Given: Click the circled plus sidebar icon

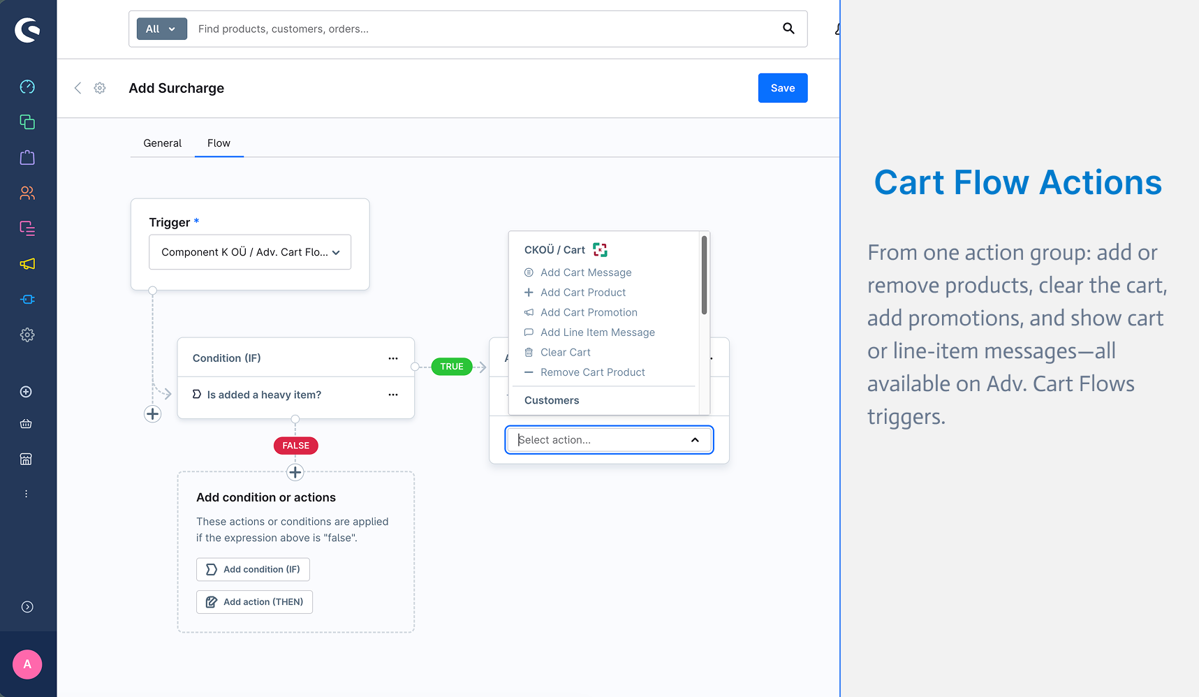Looking at the screenshot, I should (x=26, y=392).
